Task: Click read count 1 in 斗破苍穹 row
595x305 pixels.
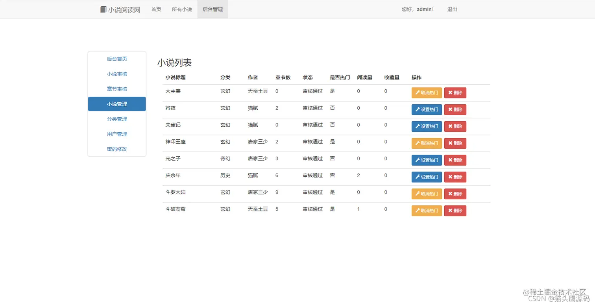Action: pos(358,209)
